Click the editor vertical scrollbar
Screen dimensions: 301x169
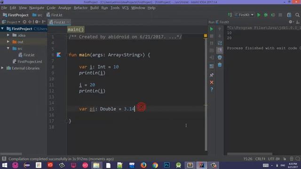206,94
